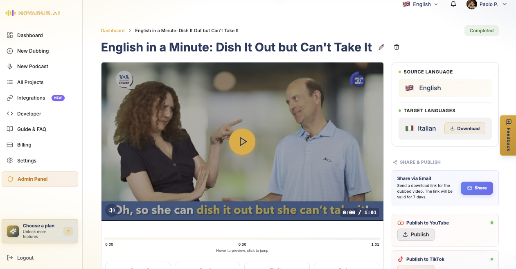This screenshot has height=269, width=516.
Task: Open notifications with the bell icon
Action: [x=453, y=4]
